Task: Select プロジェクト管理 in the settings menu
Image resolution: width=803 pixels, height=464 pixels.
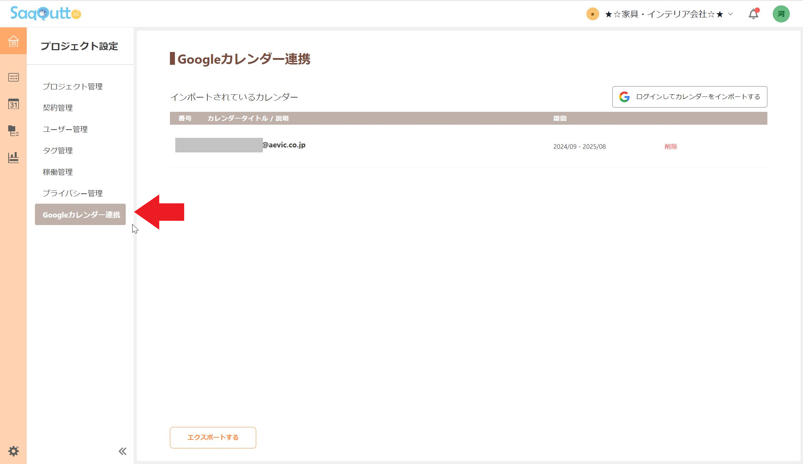Action: coord(73,86)
